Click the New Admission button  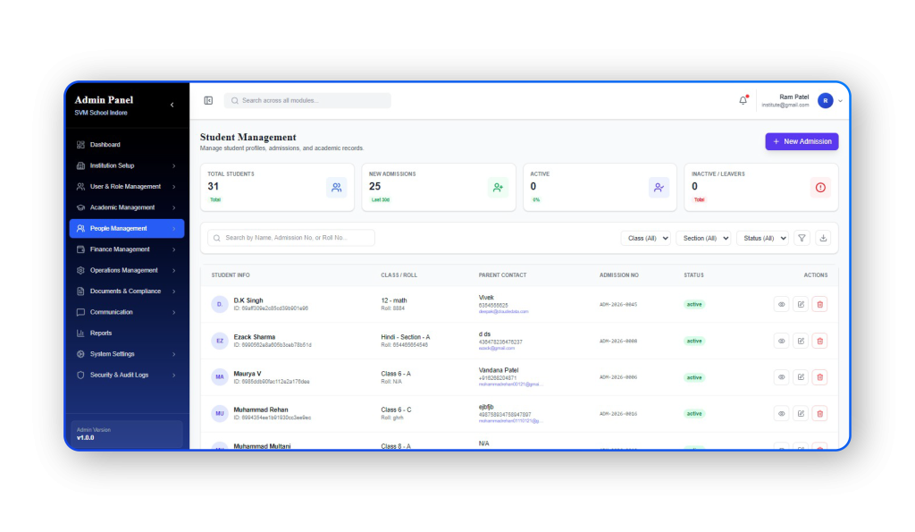click(x=802, y=141)
